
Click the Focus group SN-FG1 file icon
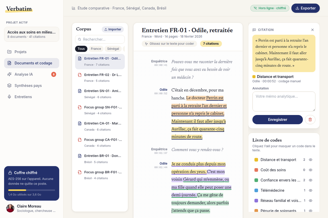pyautogui.click(x=80, y=107)
